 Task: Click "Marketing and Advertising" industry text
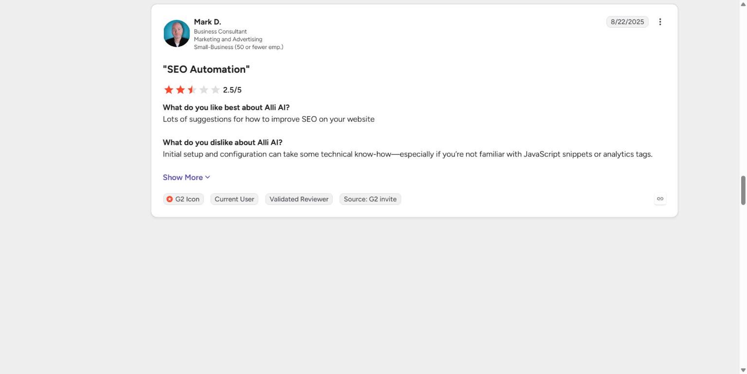[228, 39]
